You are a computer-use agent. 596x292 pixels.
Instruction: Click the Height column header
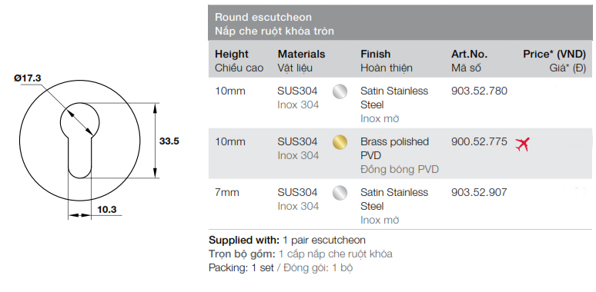232,55
